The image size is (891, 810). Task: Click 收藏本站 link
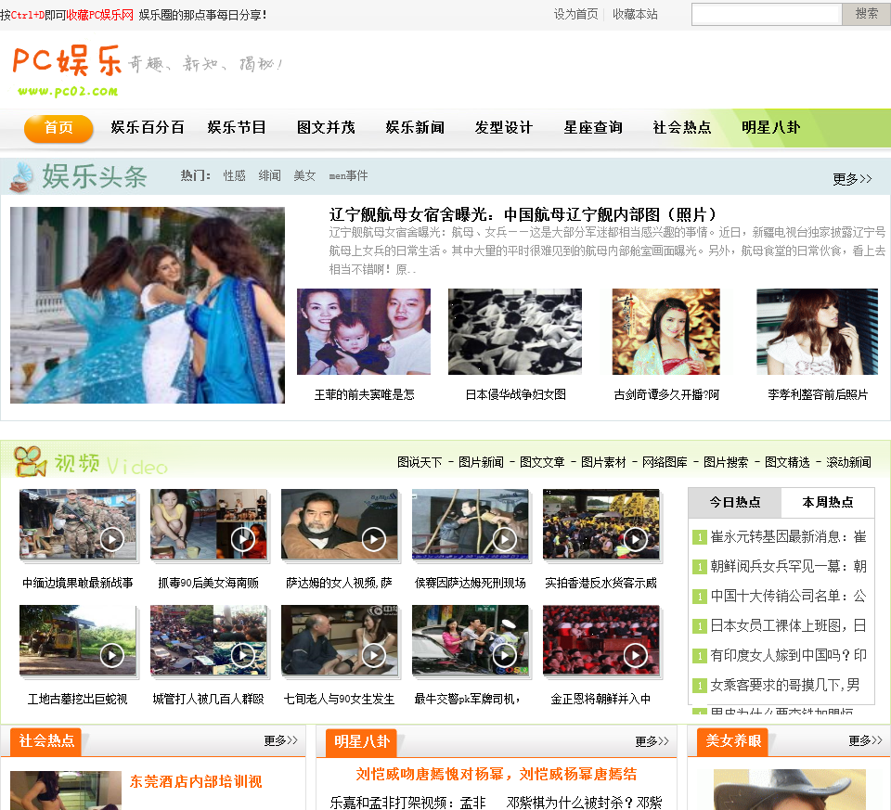tap(635, 14)
